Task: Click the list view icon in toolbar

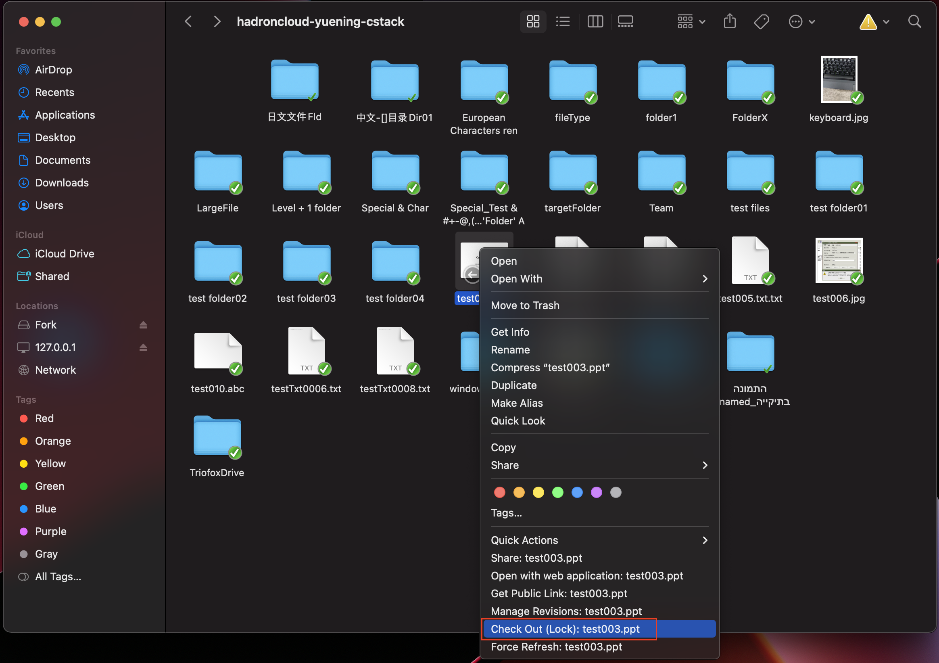Action: click(563, 21)
